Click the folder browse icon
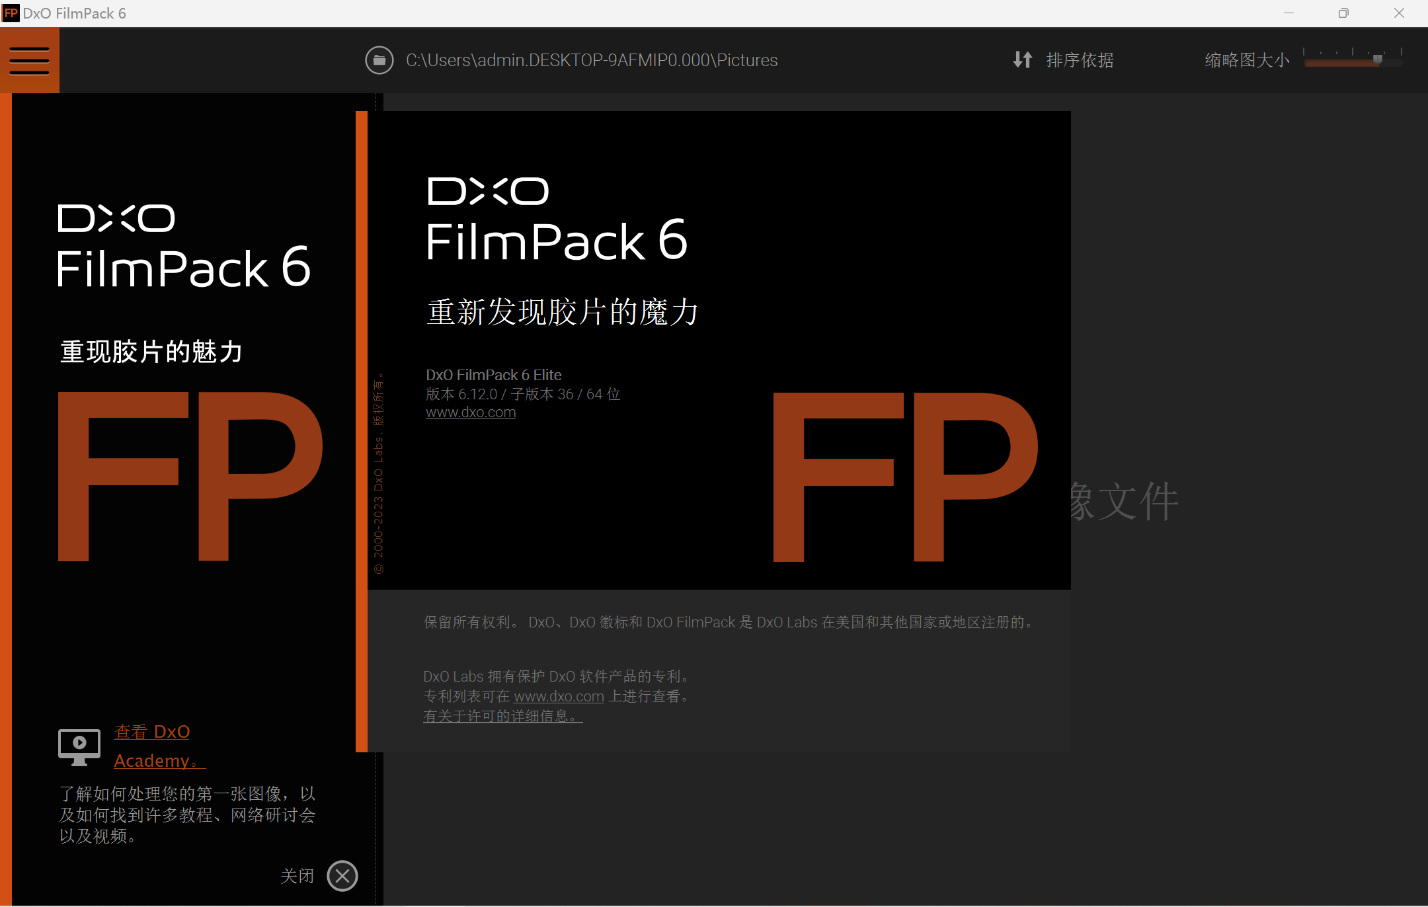 click(379, 60)
